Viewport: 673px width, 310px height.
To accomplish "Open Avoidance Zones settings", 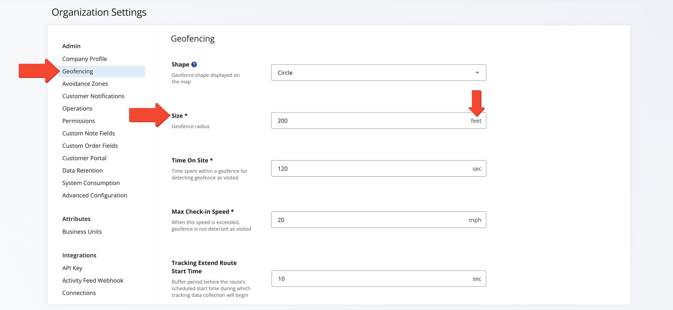I will pyautogui.click(x=85, y=84).
